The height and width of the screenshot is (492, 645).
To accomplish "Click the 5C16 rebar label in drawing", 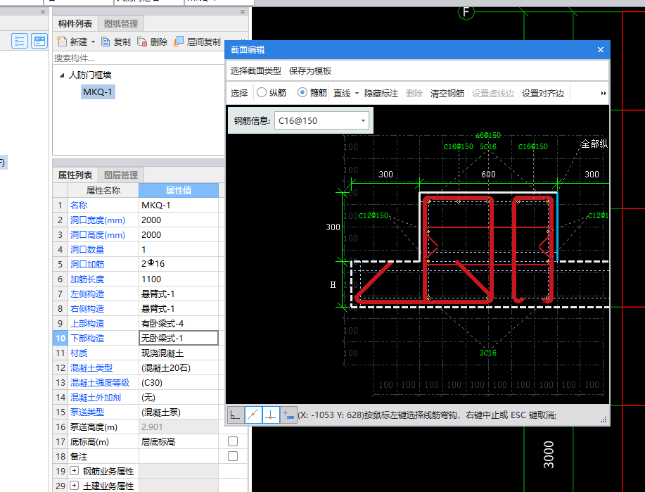I will (488, 146).
